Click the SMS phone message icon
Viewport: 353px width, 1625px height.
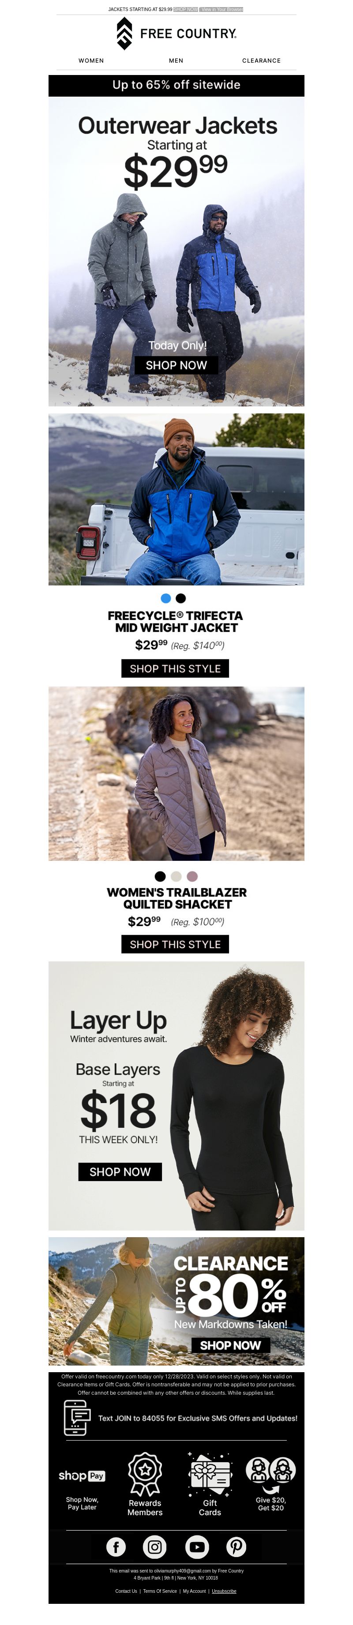[x=76, y=1418]
